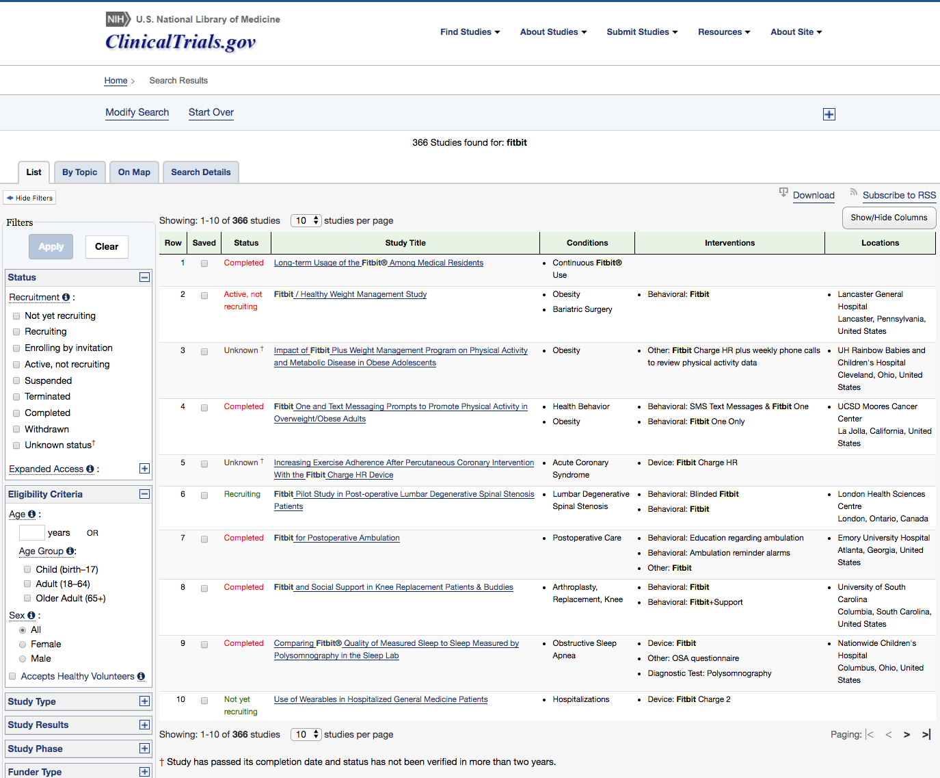Viewport: 940px width, 778px height.
Task: Expand the Funder Type filter
Action: coord(144,772)
